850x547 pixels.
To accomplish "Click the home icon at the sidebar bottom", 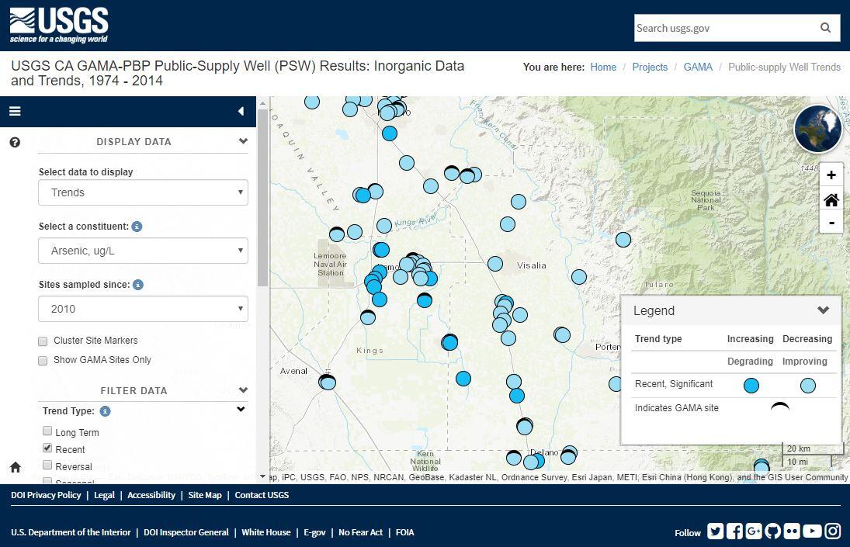I will click(x=15, y=466).
